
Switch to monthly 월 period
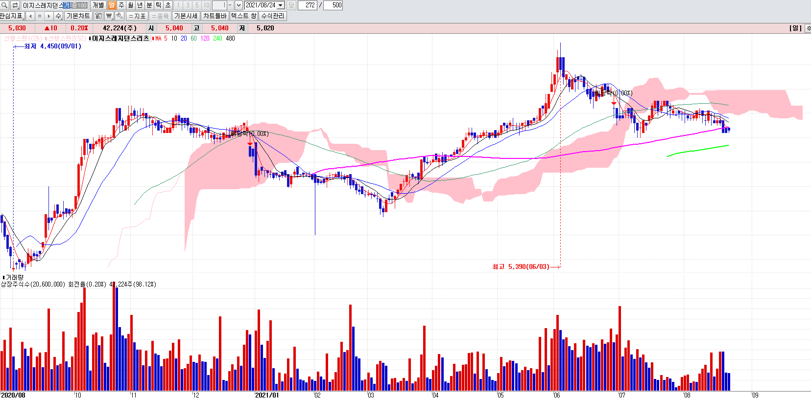(x=130, y=5)
